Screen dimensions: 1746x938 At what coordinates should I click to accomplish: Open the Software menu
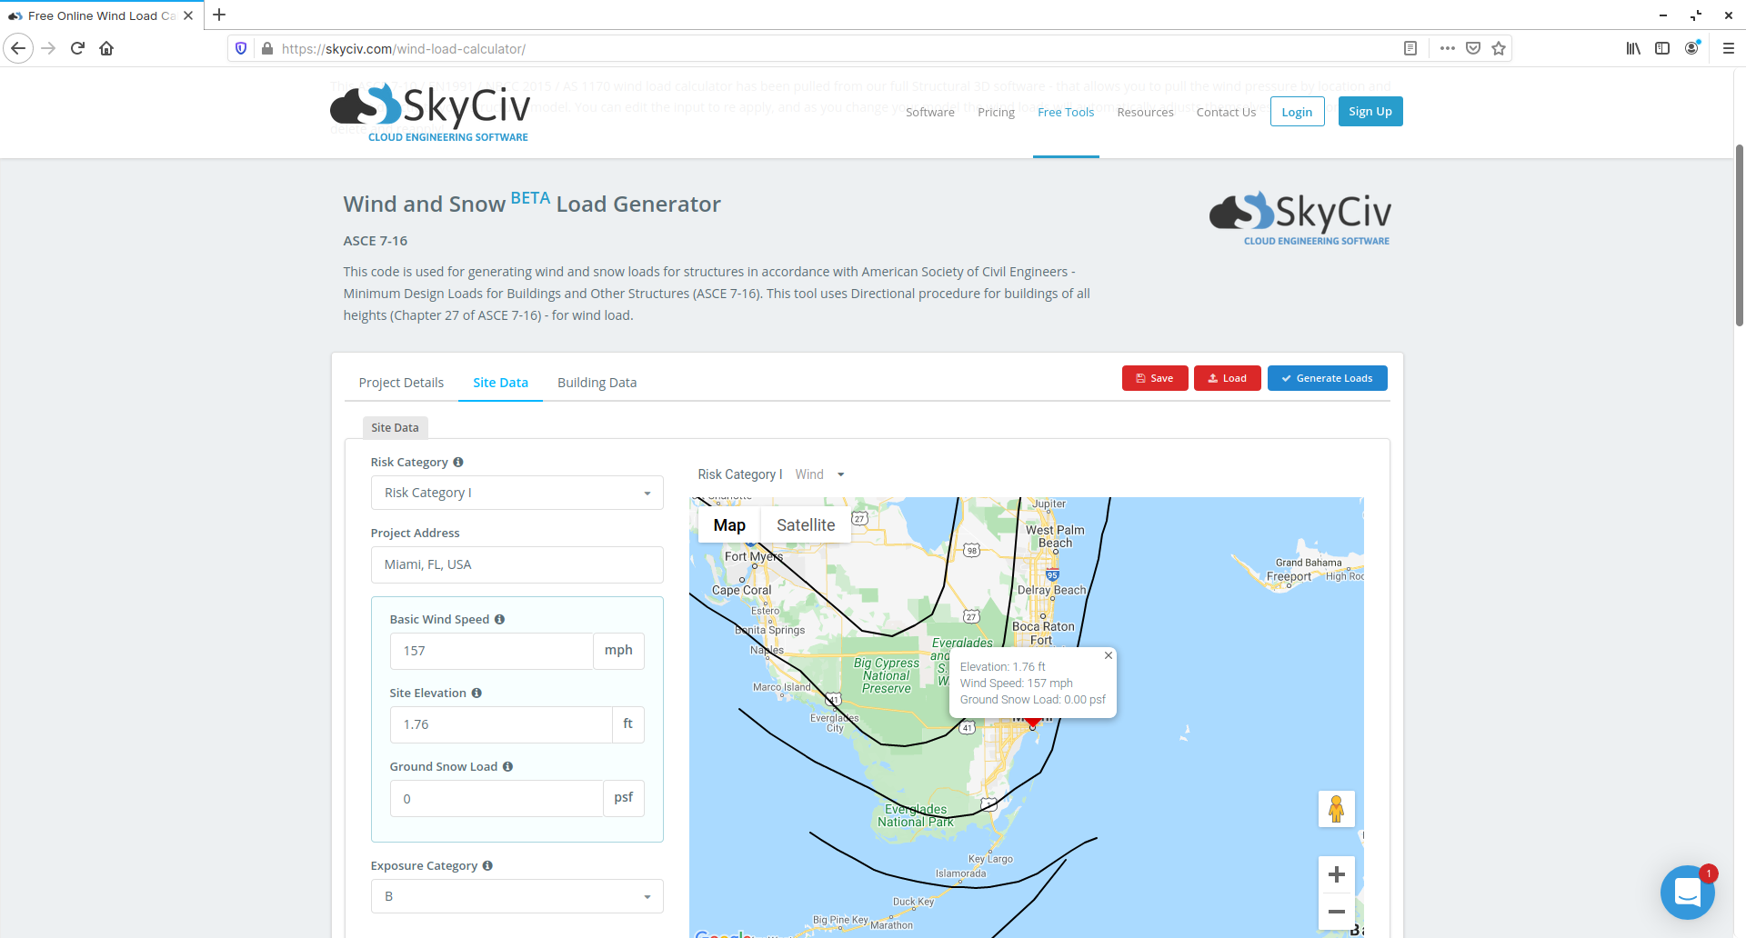pyautogui.click(x=929, y=112)
